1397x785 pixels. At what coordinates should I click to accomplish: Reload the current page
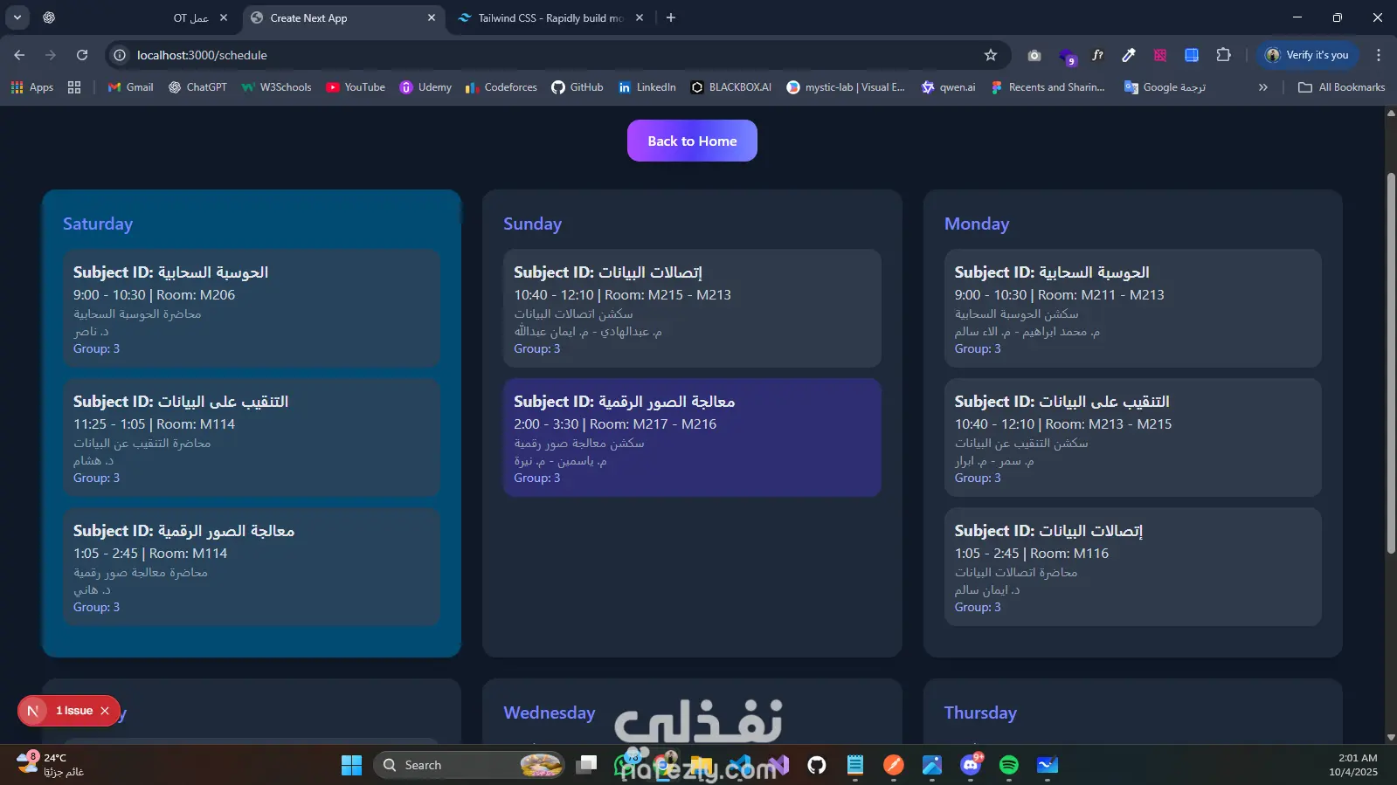pos(82,55)
